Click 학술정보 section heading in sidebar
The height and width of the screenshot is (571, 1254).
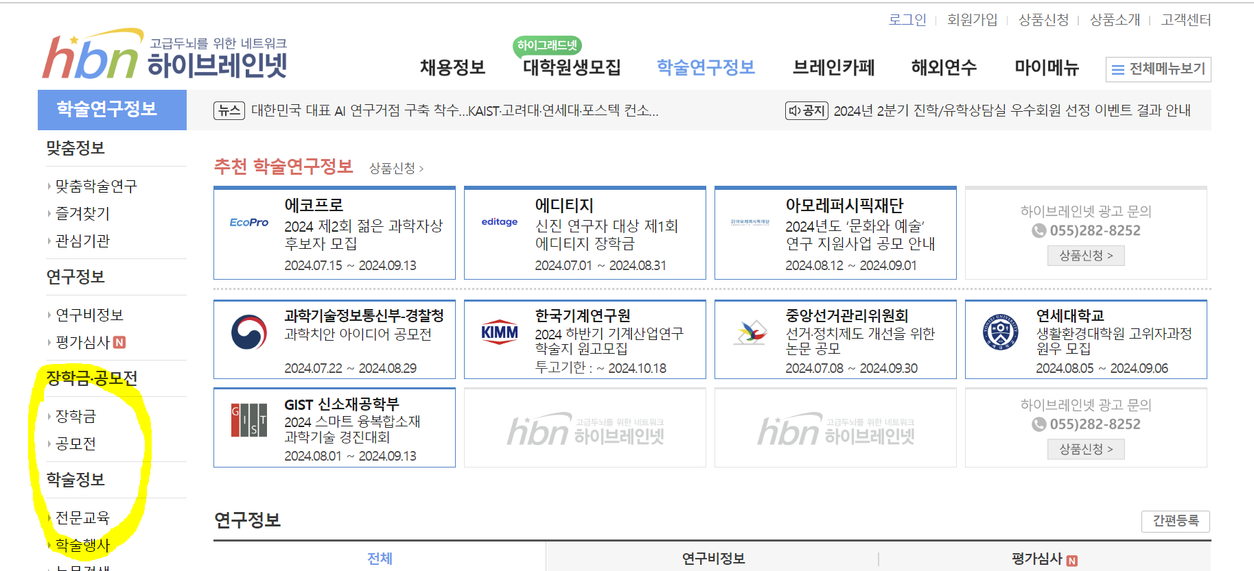[76, 480]
